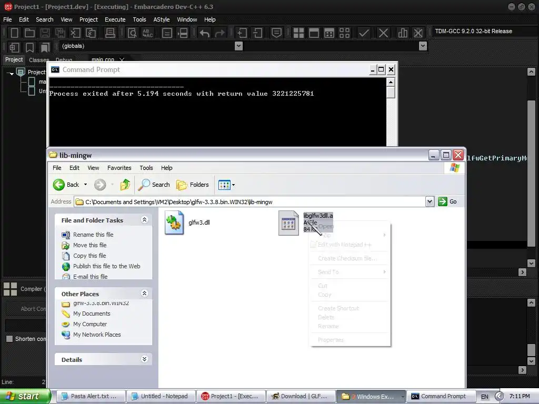This screenshot has height=404, width=539.
Task: Open the (globals) scope dropdown arrow
Action: [x=238, y=46]
